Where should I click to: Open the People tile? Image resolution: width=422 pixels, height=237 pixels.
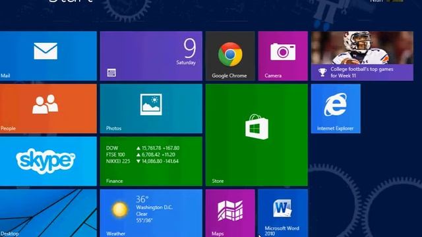pyautogui.click(x=48, y=109)
